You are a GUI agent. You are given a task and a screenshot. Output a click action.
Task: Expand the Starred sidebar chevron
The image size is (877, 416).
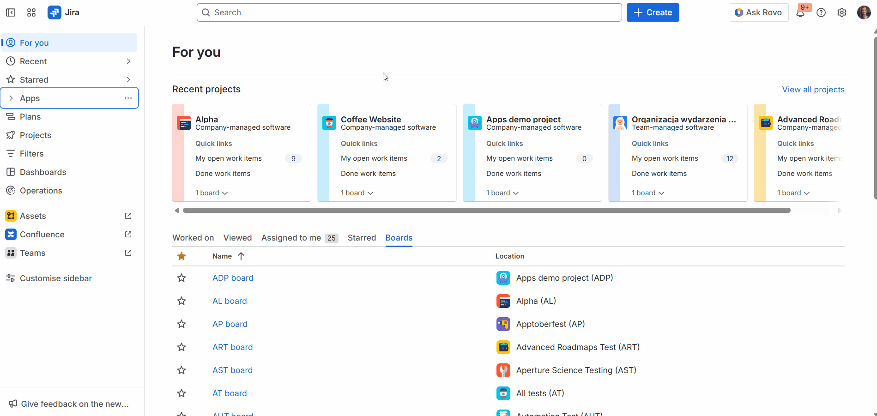[x=128, y=79]
